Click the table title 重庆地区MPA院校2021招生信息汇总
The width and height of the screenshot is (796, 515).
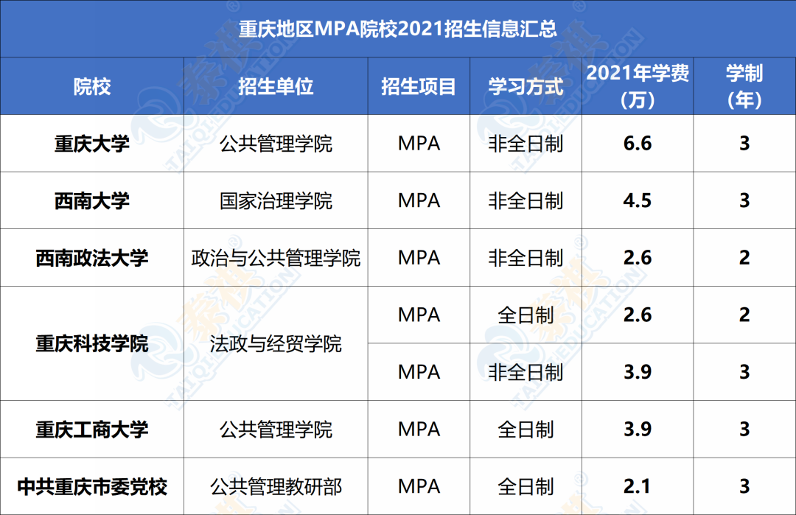(x=398, y=29)
